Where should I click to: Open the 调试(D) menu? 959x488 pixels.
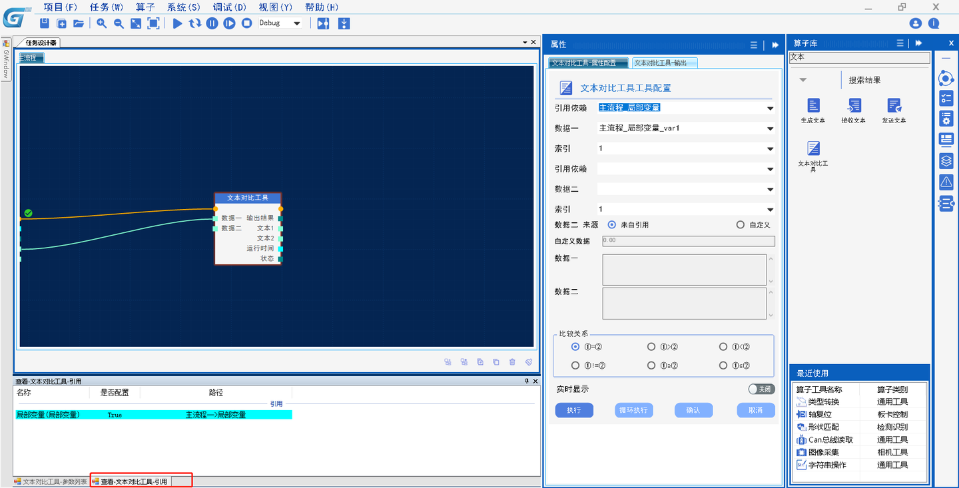230,7
